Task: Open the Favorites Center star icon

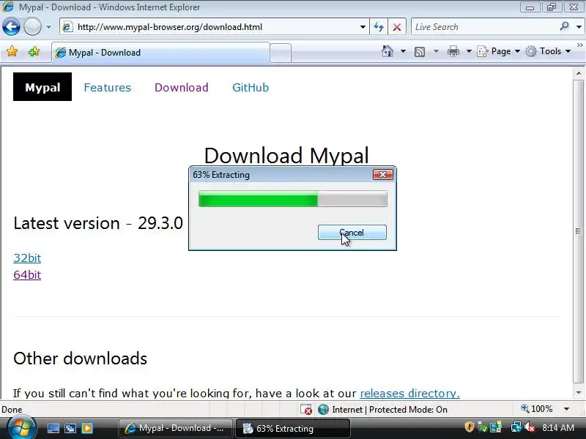Action: 12,51
